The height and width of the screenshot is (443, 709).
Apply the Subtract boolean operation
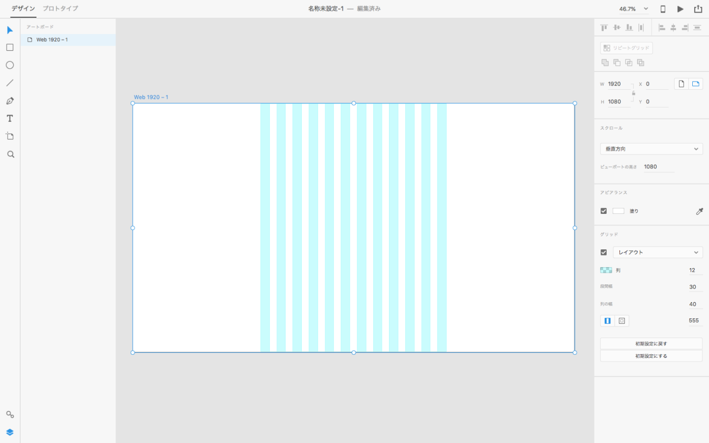point(617,62)
